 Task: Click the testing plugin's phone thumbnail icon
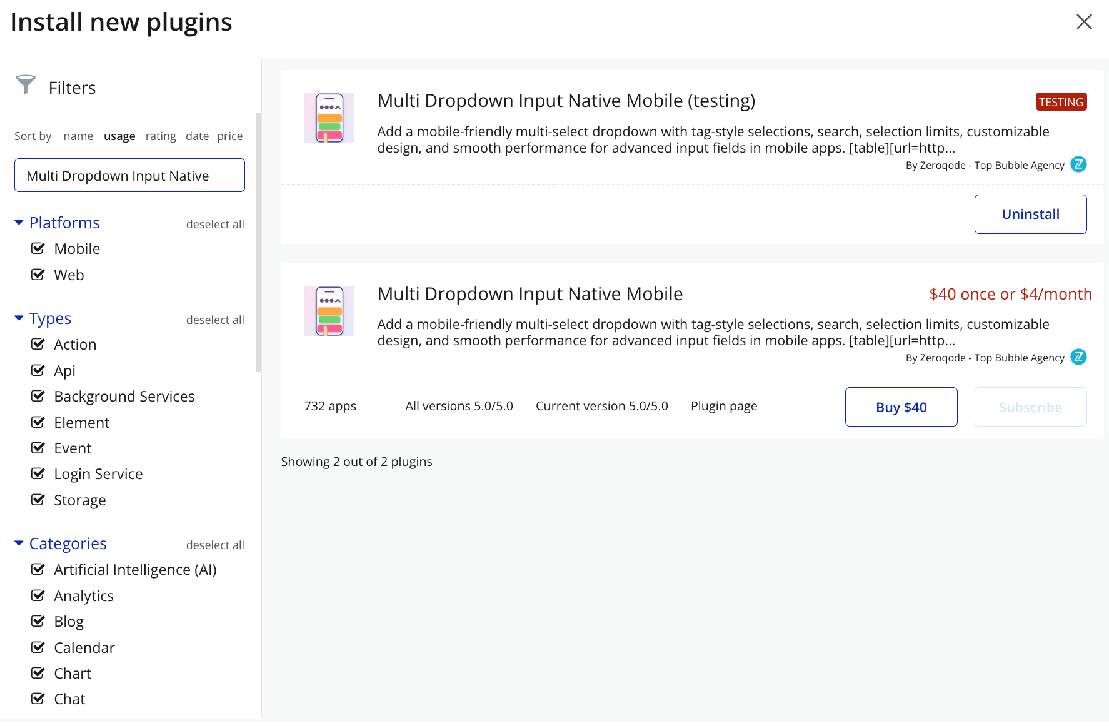click(x=329, y=118)
